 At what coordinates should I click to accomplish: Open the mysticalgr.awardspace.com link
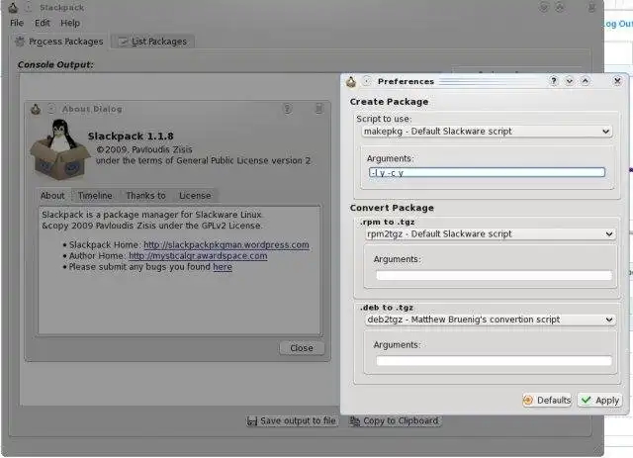[x=198, y=256]
